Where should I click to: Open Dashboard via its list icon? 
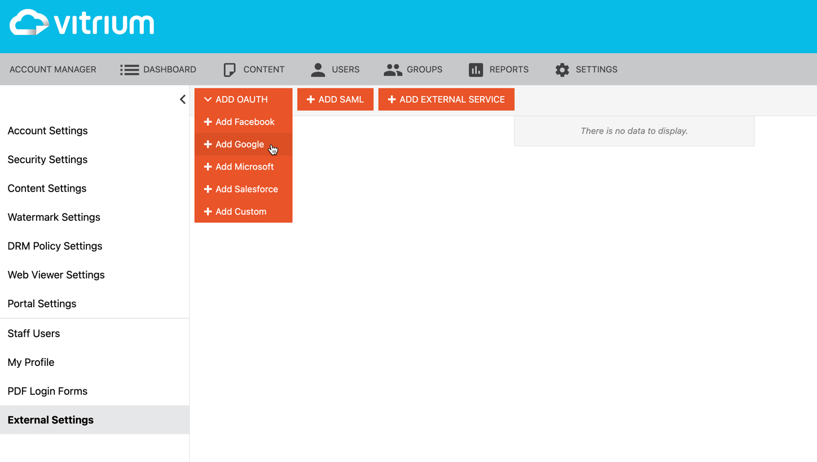point(129,69)
